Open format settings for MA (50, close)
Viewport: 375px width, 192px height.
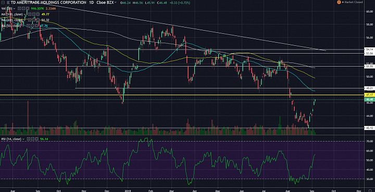(x=32, y=25)
